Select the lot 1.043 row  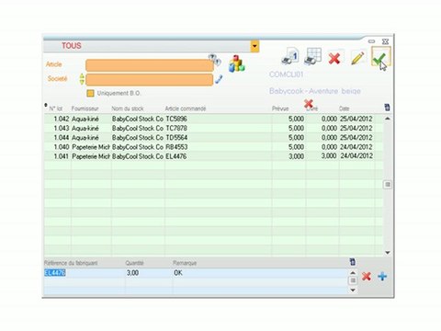[x=213, y=128]
